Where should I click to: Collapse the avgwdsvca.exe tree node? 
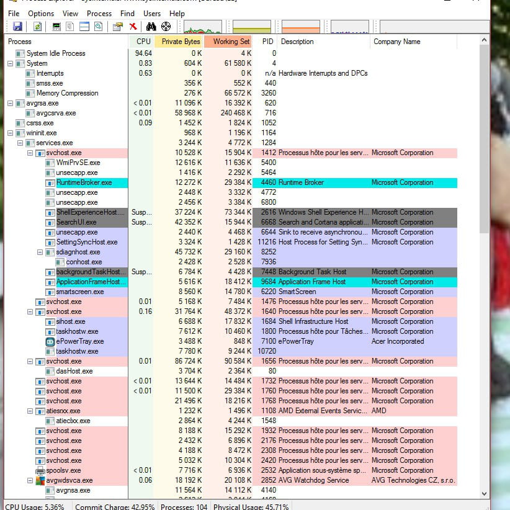pyautogui.click(x=30, y=480)
